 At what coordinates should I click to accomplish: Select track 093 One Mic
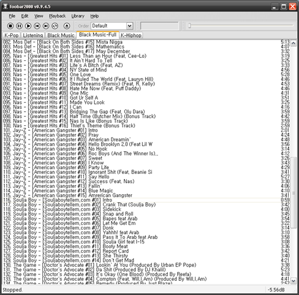point(146,93)
